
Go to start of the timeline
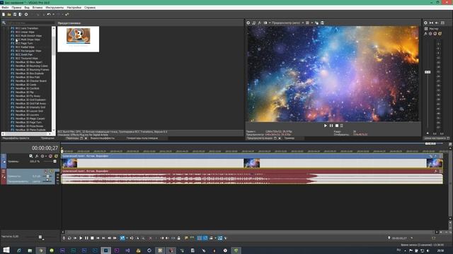[98, 238]
